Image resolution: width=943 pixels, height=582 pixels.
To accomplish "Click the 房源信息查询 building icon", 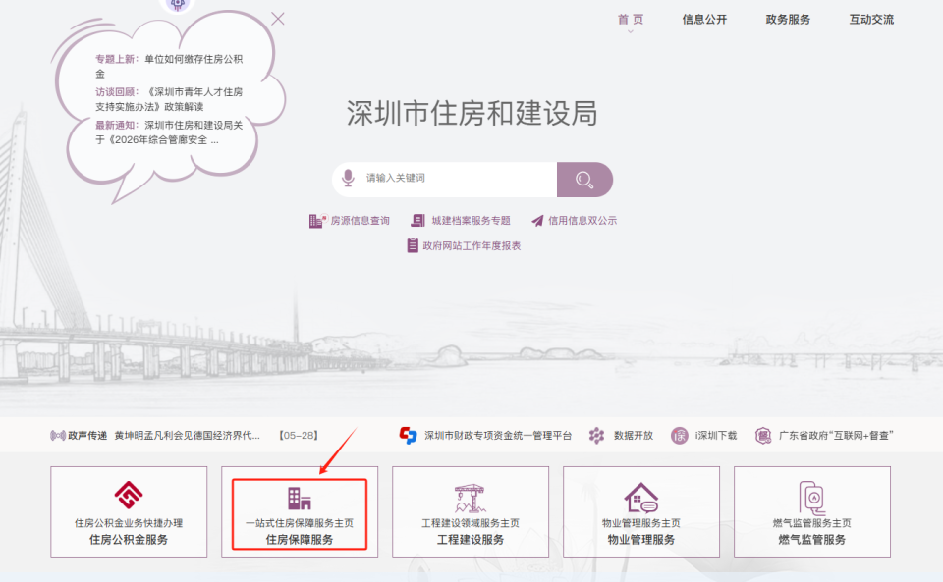I will click(x=317, y=221).
